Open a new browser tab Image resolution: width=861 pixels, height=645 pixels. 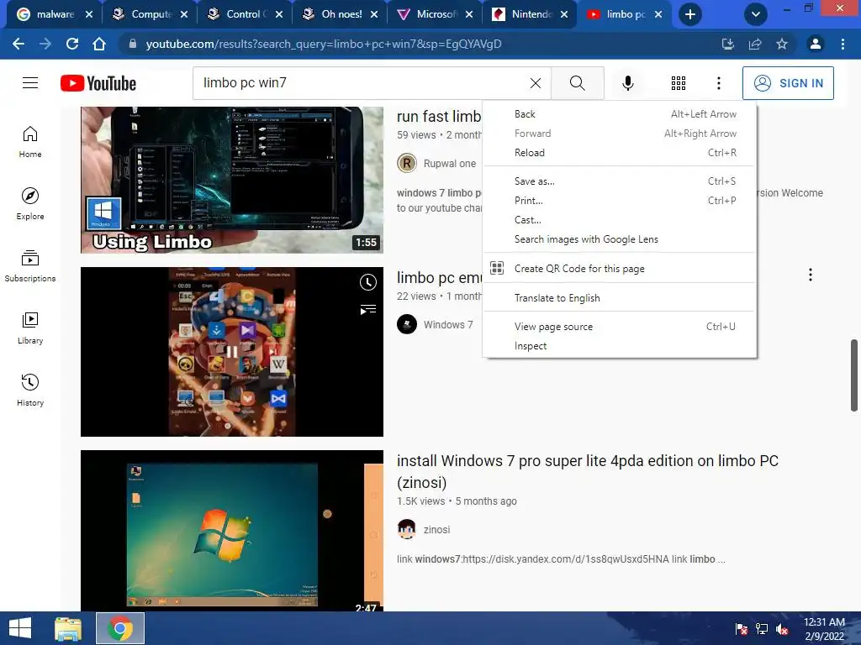pyautogui.click(x=690, y=14)
